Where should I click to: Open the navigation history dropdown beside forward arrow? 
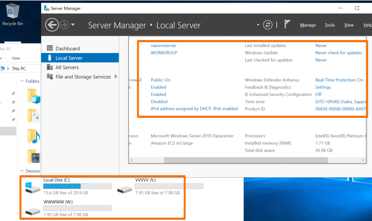(73, 24)
